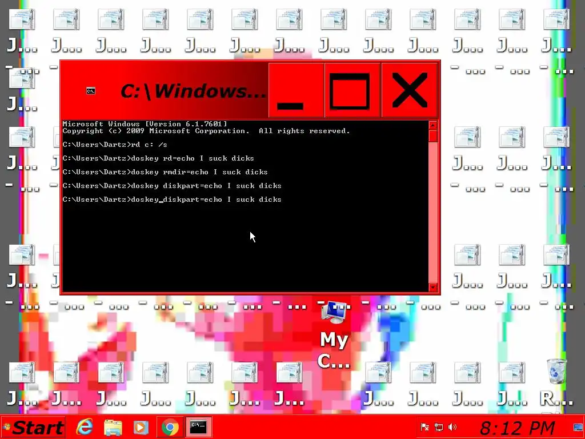Select the My Computer desktop icon

point(334,334)
